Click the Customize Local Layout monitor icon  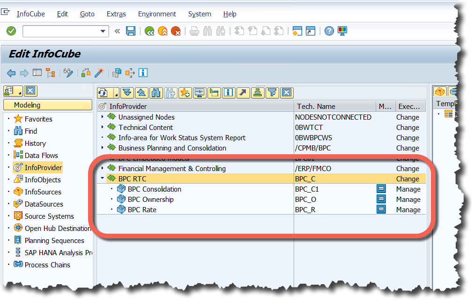[x=342, y=31]
